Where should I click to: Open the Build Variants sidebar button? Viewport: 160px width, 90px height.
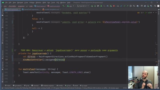coord(2,78)
